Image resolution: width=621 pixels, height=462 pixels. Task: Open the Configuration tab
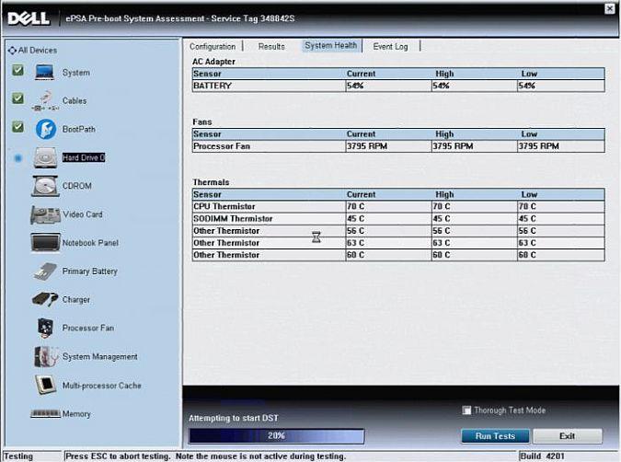click(213, 46)
